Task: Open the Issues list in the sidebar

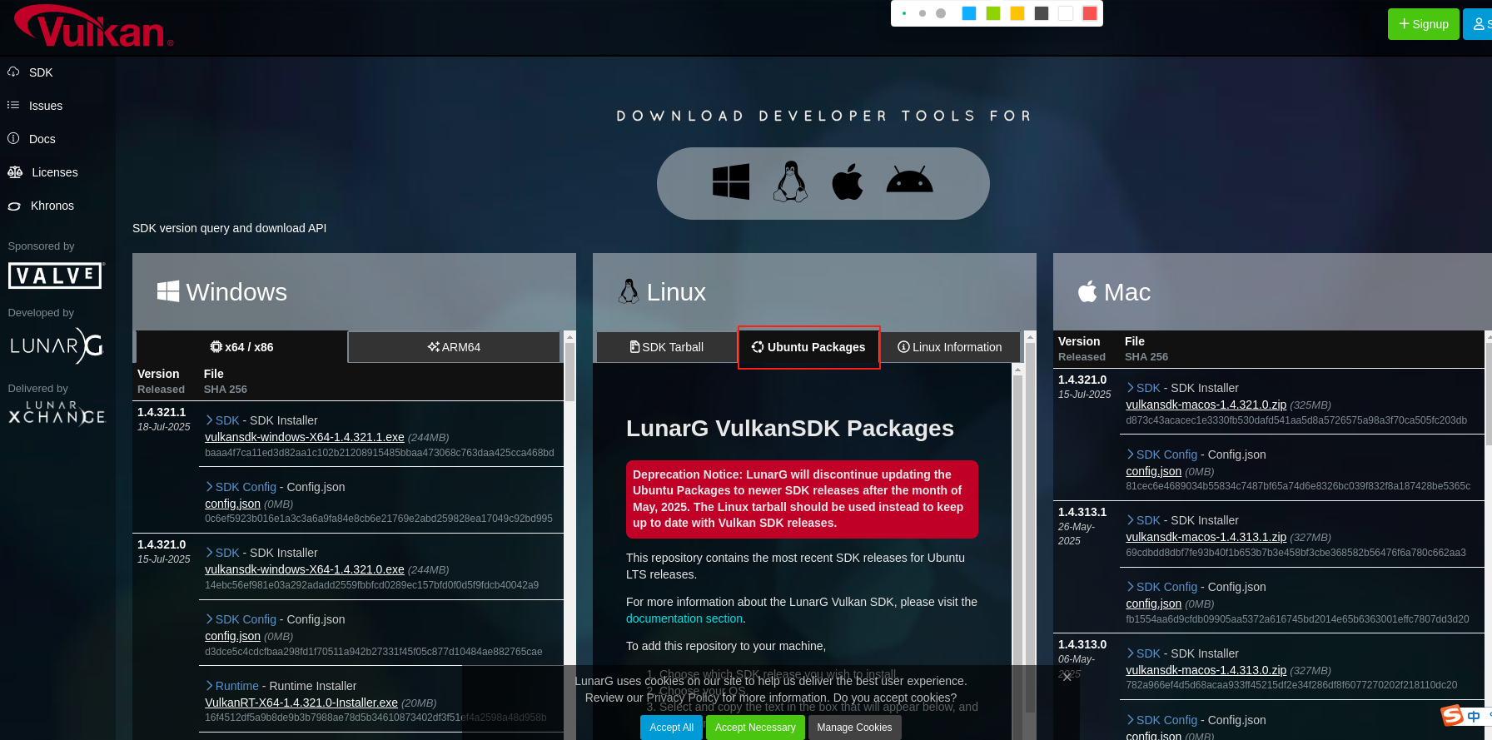Action: click(x=35, y=106)
